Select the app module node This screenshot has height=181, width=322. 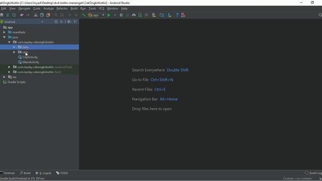point(8,27)
